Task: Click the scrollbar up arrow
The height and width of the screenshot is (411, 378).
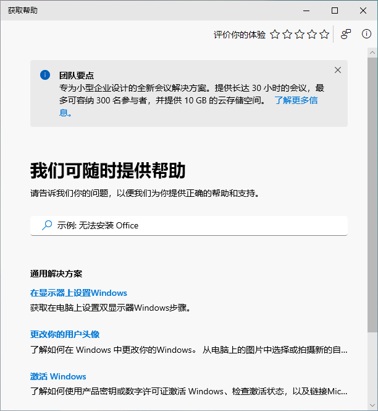Action: pyautogui.click(x=372, y=53)
